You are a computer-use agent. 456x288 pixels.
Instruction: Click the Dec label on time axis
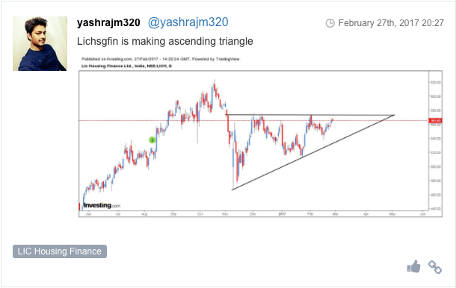pyautogui.click(x=253, y=214)
